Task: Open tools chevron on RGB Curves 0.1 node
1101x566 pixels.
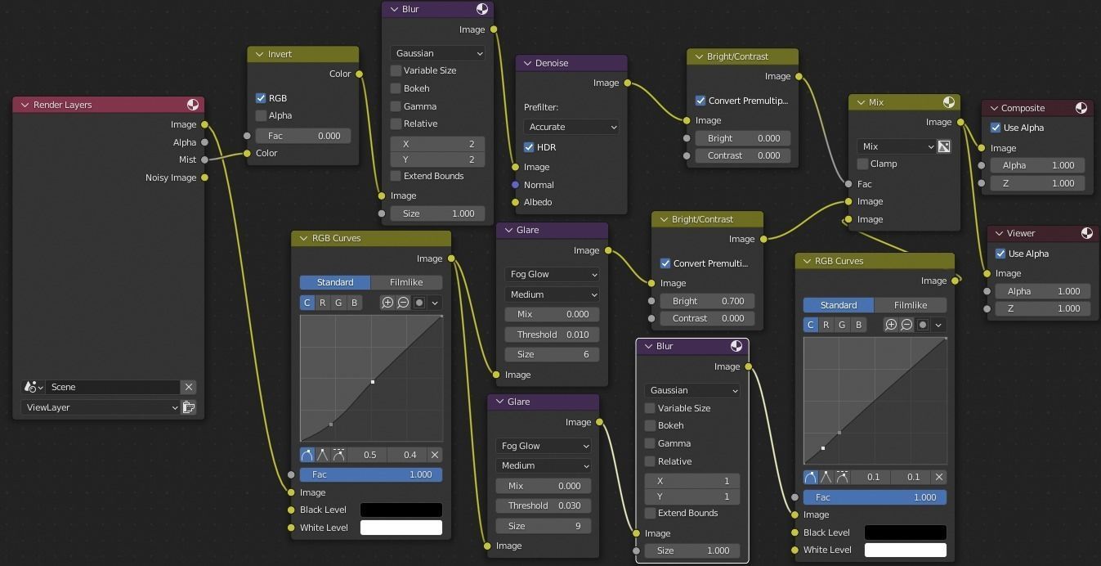Action: [938, 325]
